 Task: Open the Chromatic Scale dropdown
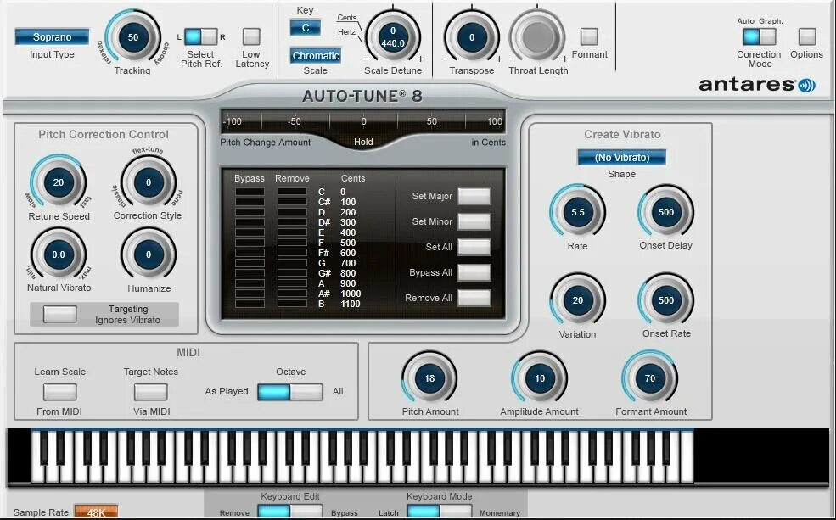[x=316, y=55]
